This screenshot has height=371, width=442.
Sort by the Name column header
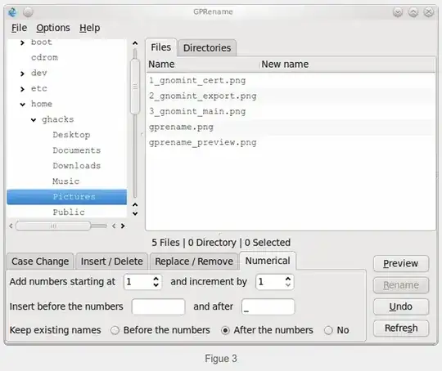click(203, 65)
